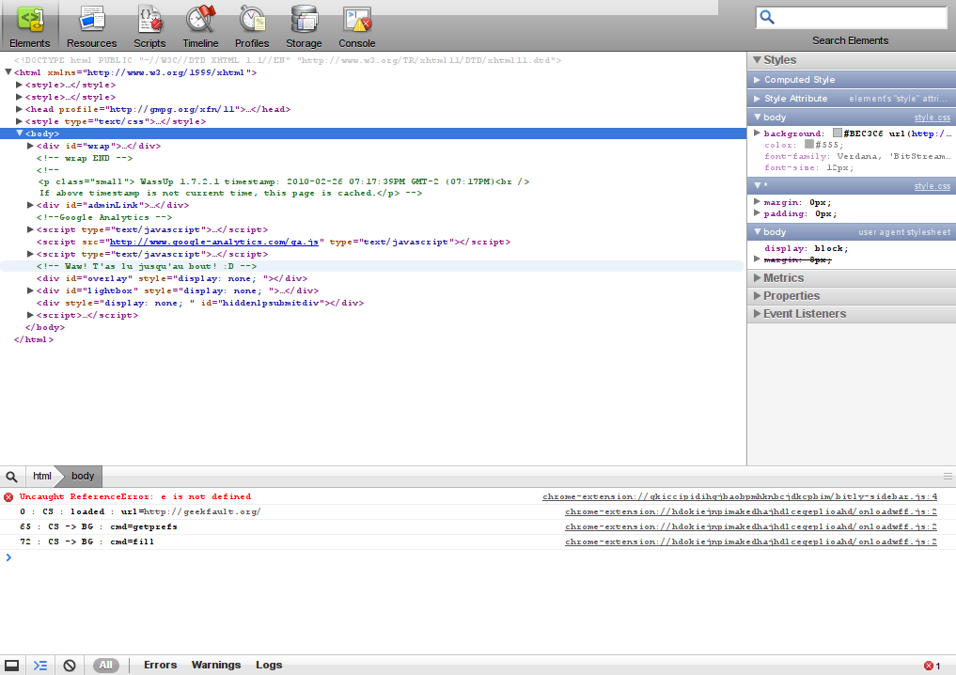Click the clear console icon
Screen dimensions: 956x675
pos(69,666)
